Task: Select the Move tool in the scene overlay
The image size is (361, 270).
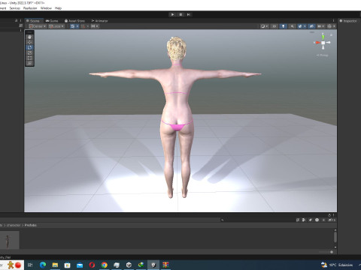Action: click(x=29, y=42)
